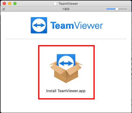The height and width of the screenshot is (113, 132).
Task: Click the double-headed arrow in header logo
Action: coord(39,25)
